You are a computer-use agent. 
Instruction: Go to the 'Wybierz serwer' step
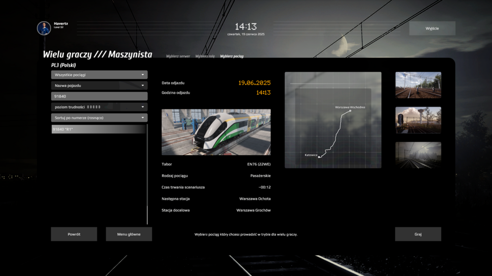click(178, 56)
